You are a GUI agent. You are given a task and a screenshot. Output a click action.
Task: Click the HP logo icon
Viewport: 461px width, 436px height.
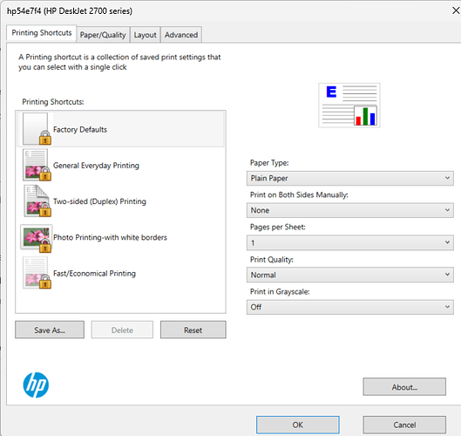36,385
